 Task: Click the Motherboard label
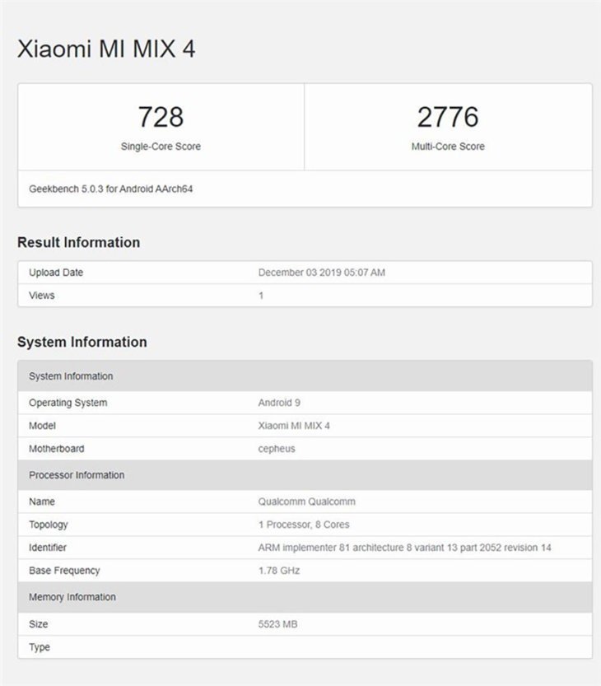(57, 449)
